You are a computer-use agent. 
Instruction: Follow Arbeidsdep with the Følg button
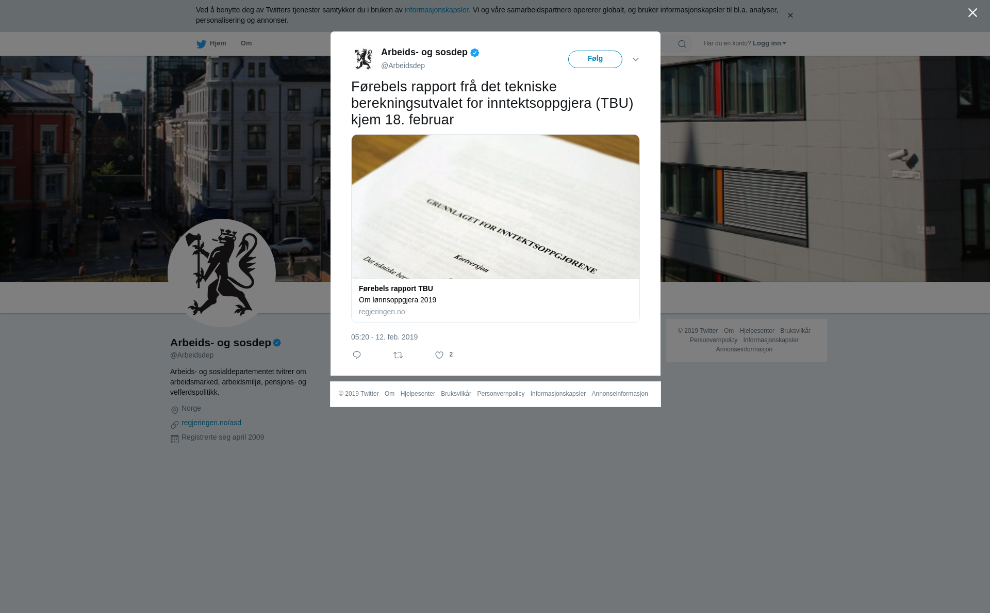coord(595,59)
